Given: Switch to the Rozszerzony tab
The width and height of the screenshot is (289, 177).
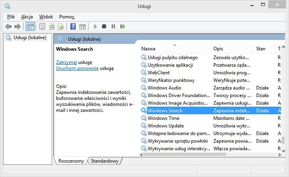Looking at the screenshot, I should click(71, 161).
